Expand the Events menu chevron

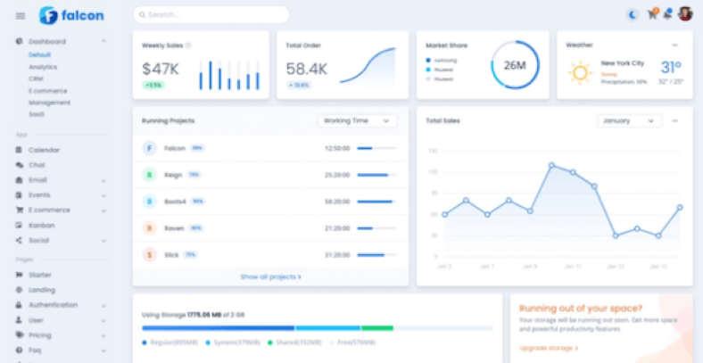103,196
